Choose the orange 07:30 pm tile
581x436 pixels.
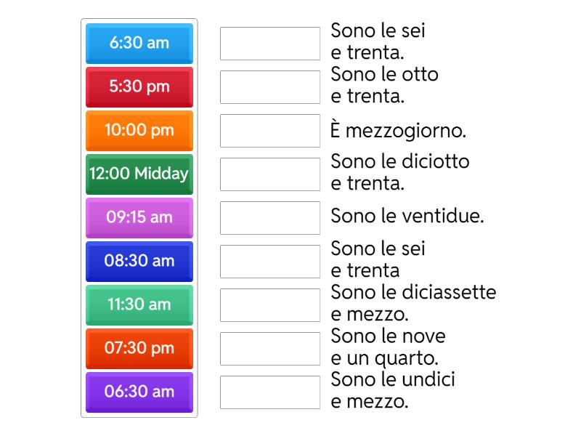139,349
